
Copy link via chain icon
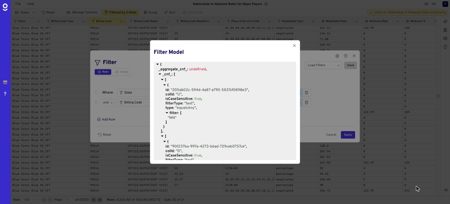(x=434, y=4)
